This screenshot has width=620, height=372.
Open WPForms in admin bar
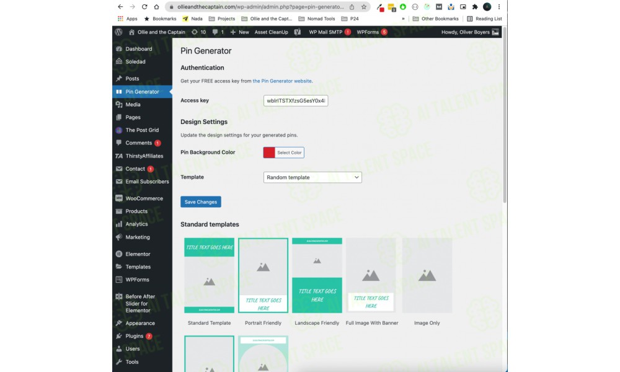(371, 32)
